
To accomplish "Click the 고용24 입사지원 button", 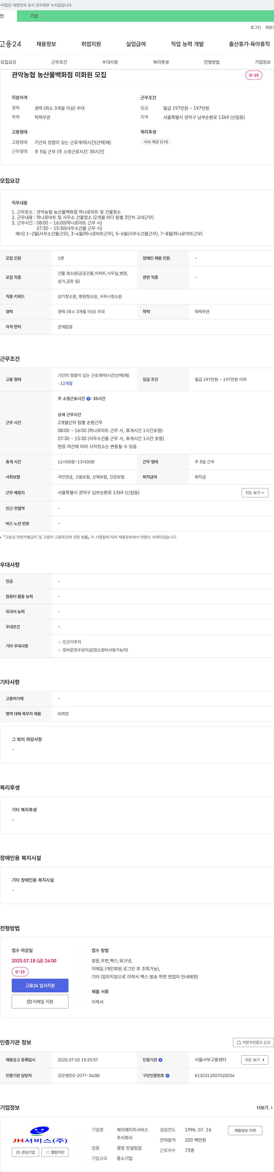I will (x=40, y=986).
